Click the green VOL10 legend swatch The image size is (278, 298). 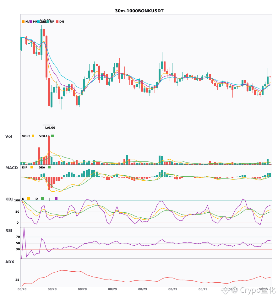[x=52, y=136]
